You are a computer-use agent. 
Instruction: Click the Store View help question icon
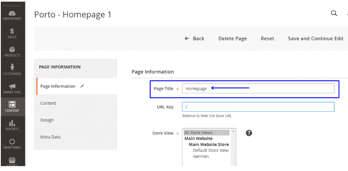pos(249,133)
